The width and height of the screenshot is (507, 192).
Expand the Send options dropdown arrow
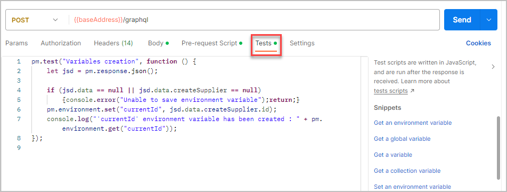coord(489,20)
